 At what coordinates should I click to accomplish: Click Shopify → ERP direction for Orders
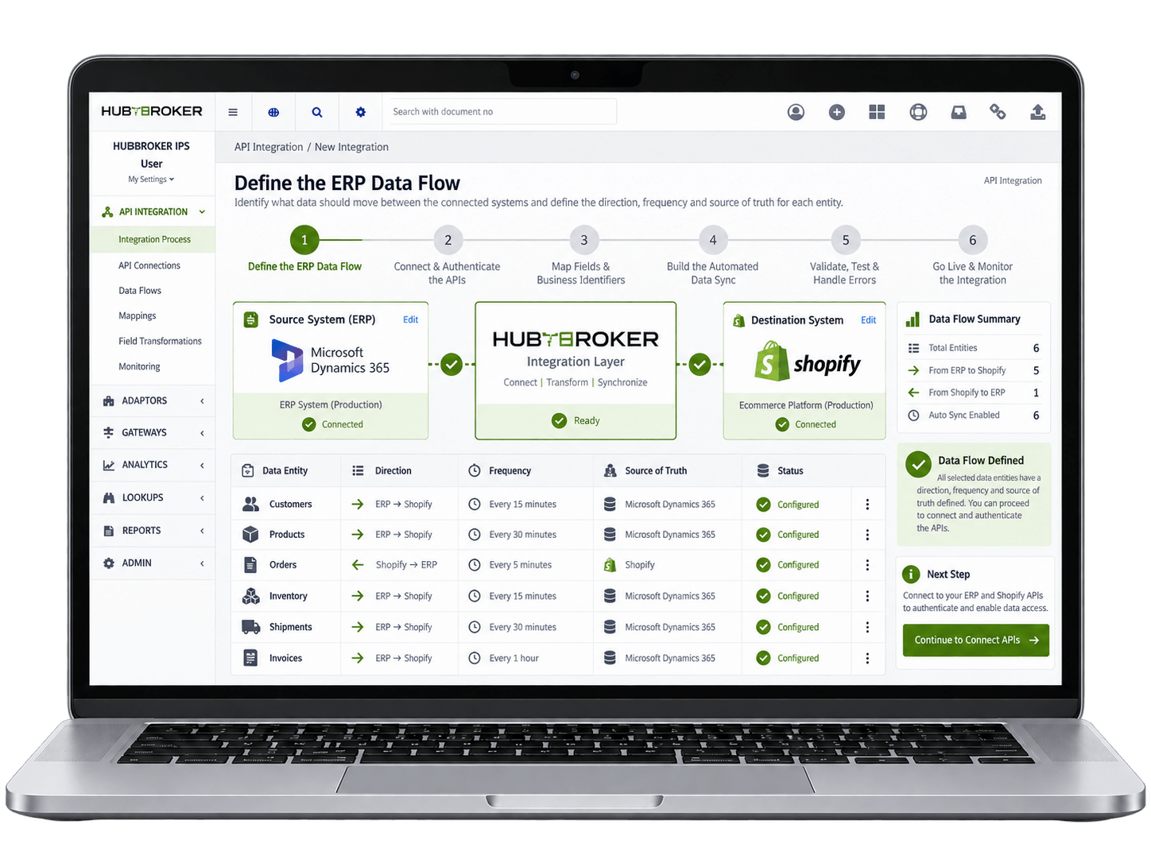pyautogui.click(x=406, y=565)
